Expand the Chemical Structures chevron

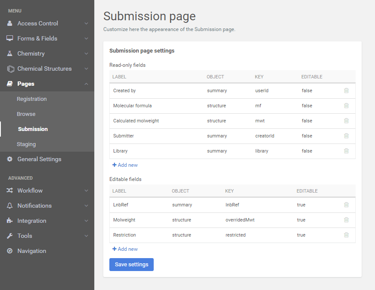coord(86,69)
